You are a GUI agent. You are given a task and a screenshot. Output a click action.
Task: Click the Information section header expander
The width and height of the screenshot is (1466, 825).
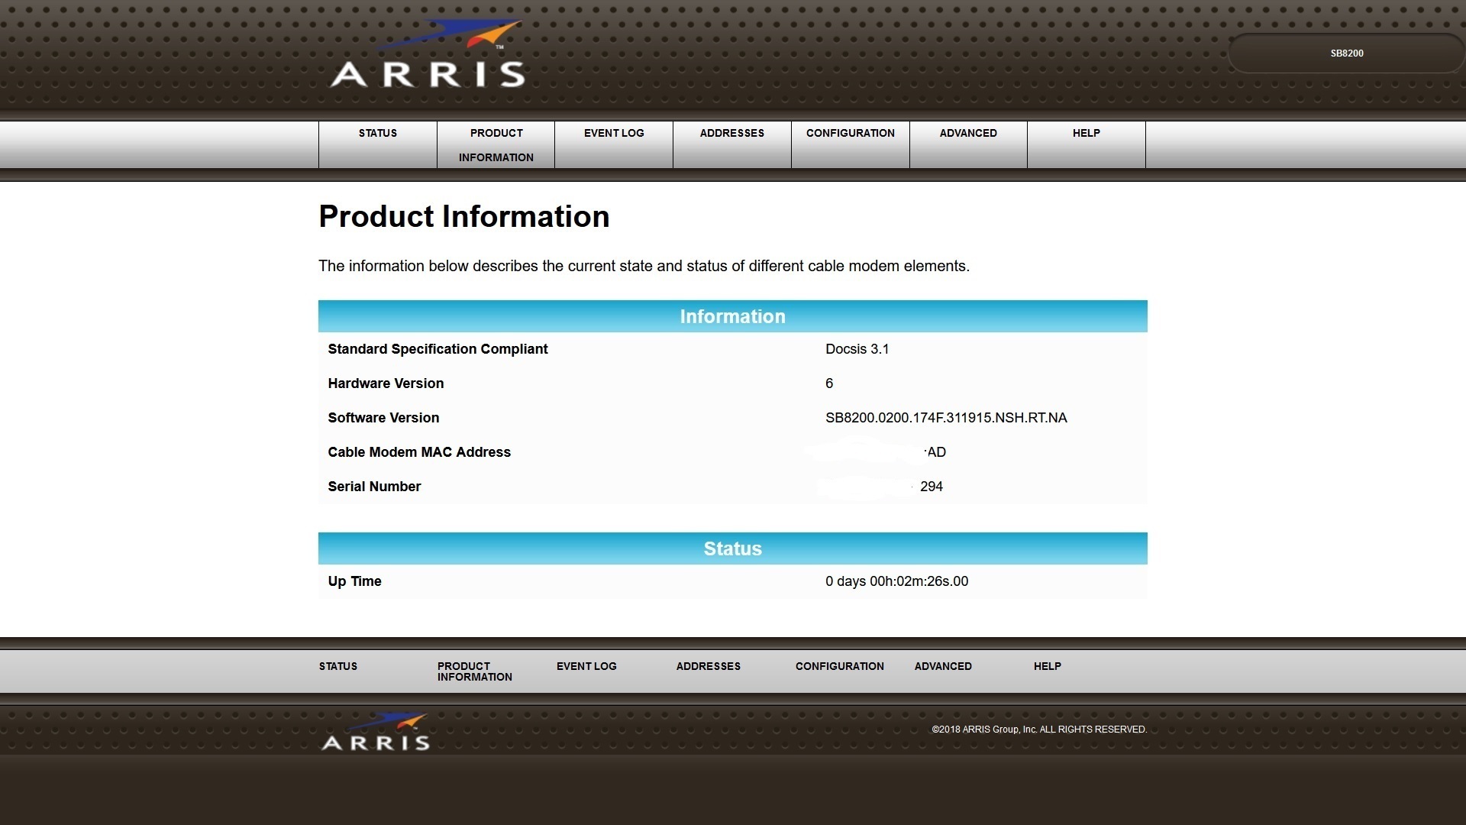click(732, 315)
